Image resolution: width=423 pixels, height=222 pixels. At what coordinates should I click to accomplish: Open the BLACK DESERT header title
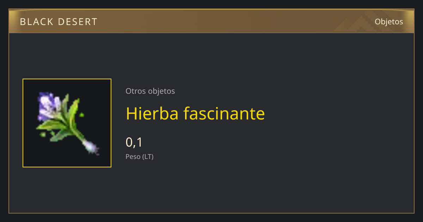point(59,22)
